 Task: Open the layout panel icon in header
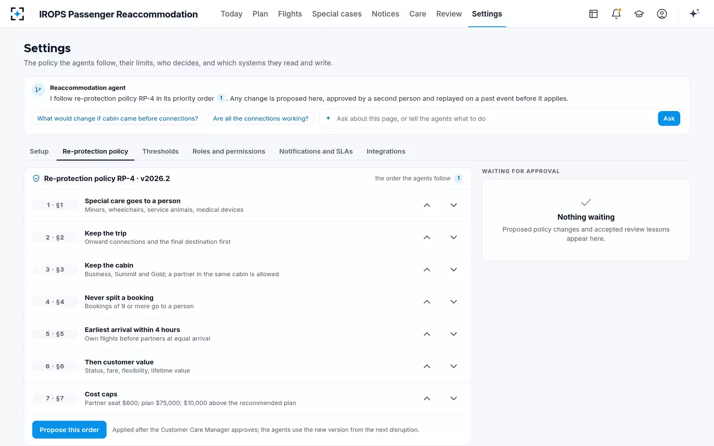pos(594,14)
